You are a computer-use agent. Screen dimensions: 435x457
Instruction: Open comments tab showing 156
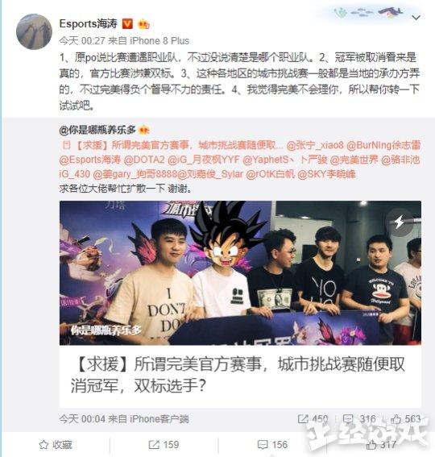(x=272, y=445)
